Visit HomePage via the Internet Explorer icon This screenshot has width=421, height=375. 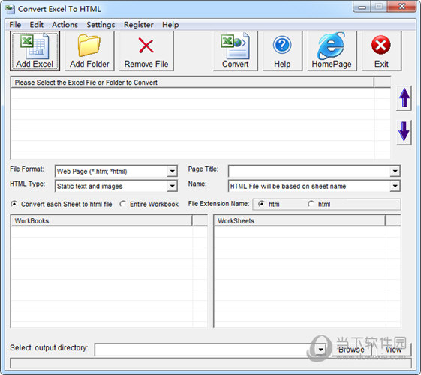331,46
